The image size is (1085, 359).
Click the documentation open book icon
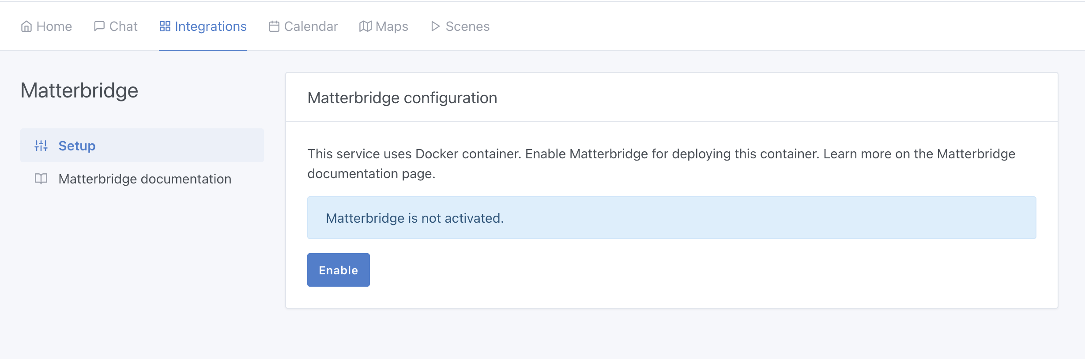41,179
